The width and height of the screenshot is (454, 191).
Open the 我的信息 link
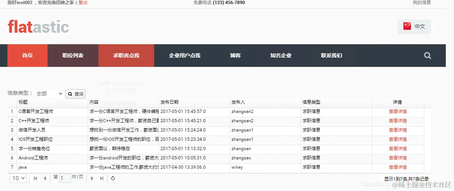pyautogui.click(x=422, y=3)
